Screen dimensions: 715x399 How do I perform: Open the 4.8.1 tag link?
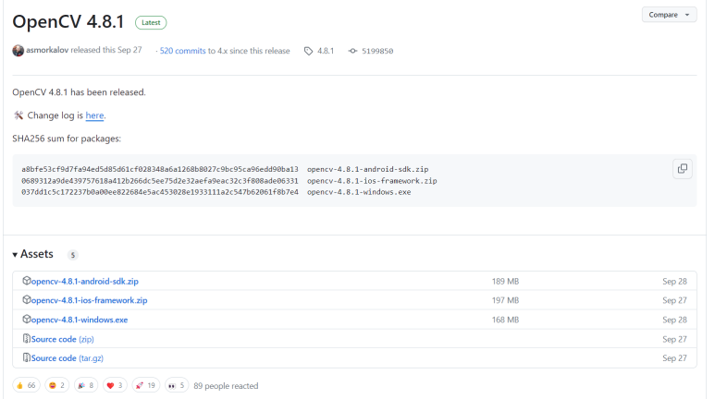tap(326, 51)
